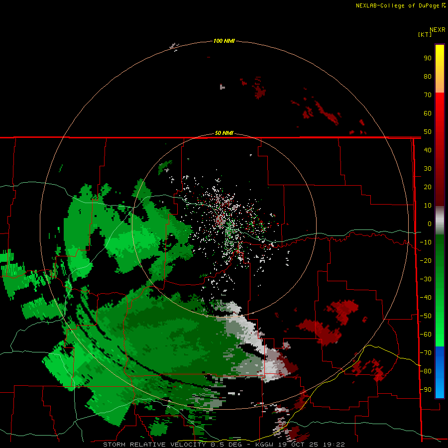This screenshot has width=448, height=448.
Task: Click the 19:22 timestamp in bottom caption
Action: [x=334, y=445]
